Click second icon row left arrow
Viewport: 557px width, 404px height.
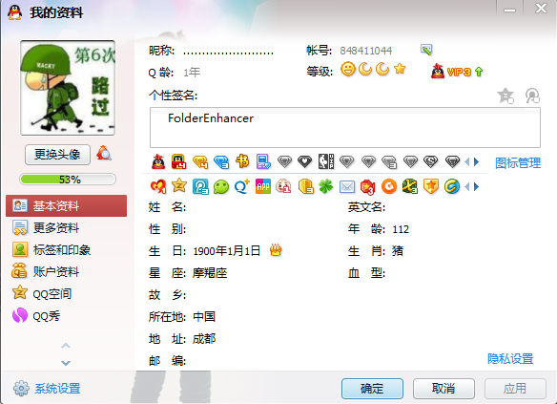(467, 186)
